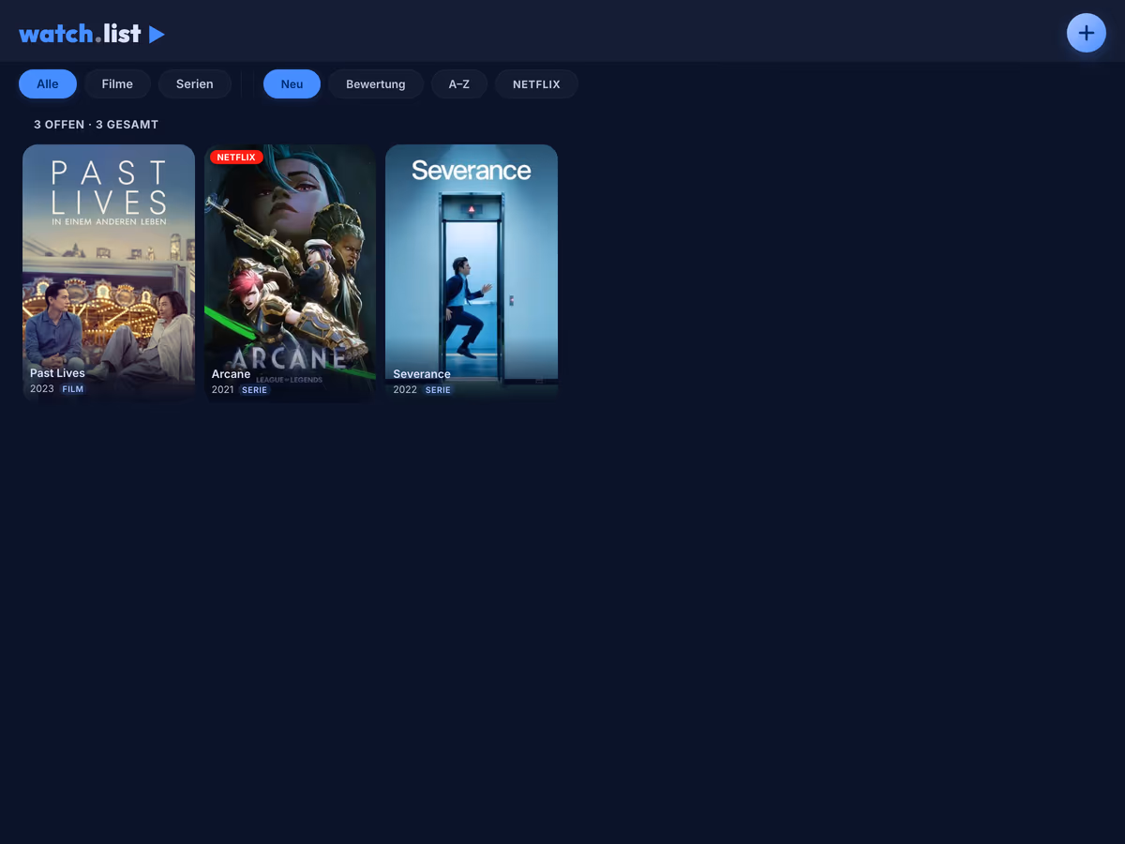The height and width of the screenshot is (844, 1125).
Task: Select the Alle filter
Action: [48, 83]
